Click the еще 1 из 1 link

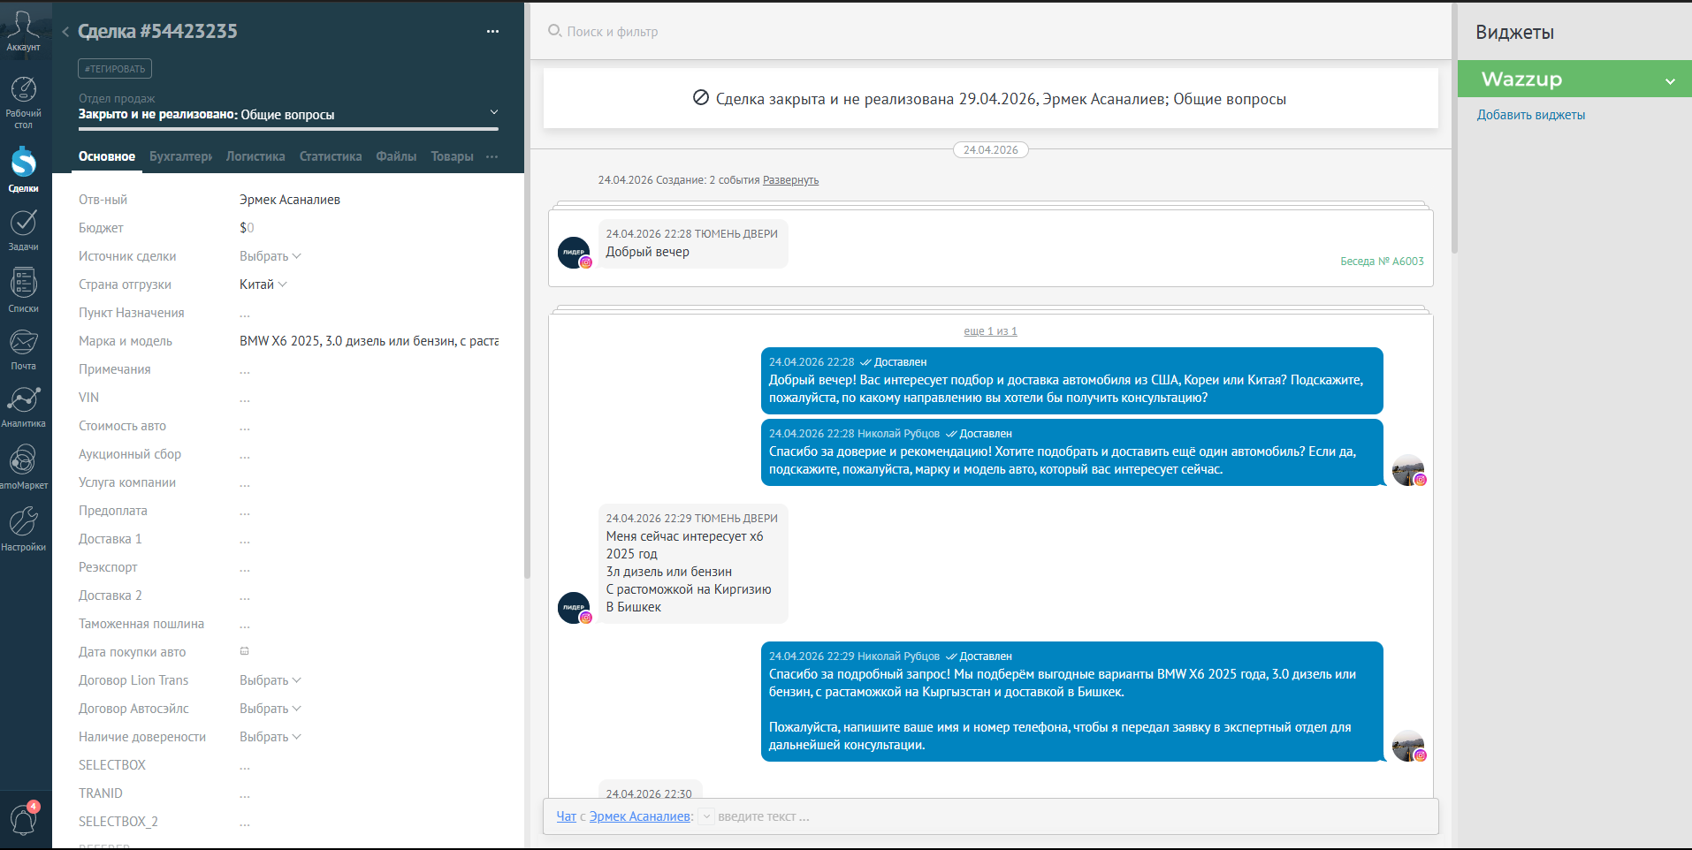(990, 331)
